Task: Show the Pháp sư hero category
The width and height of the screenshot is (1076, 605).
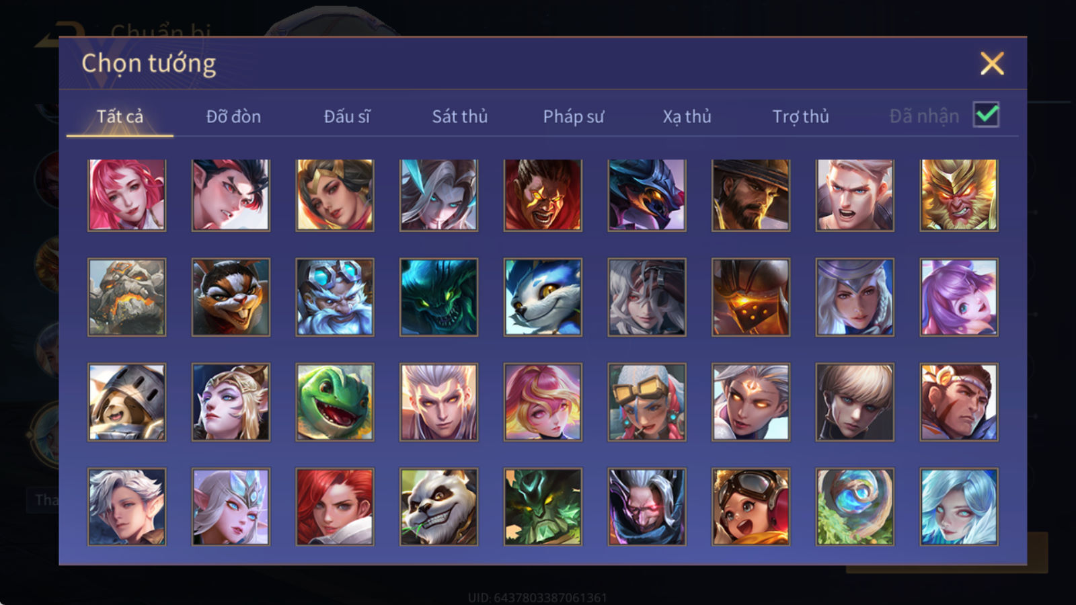Action: (573, 116)
